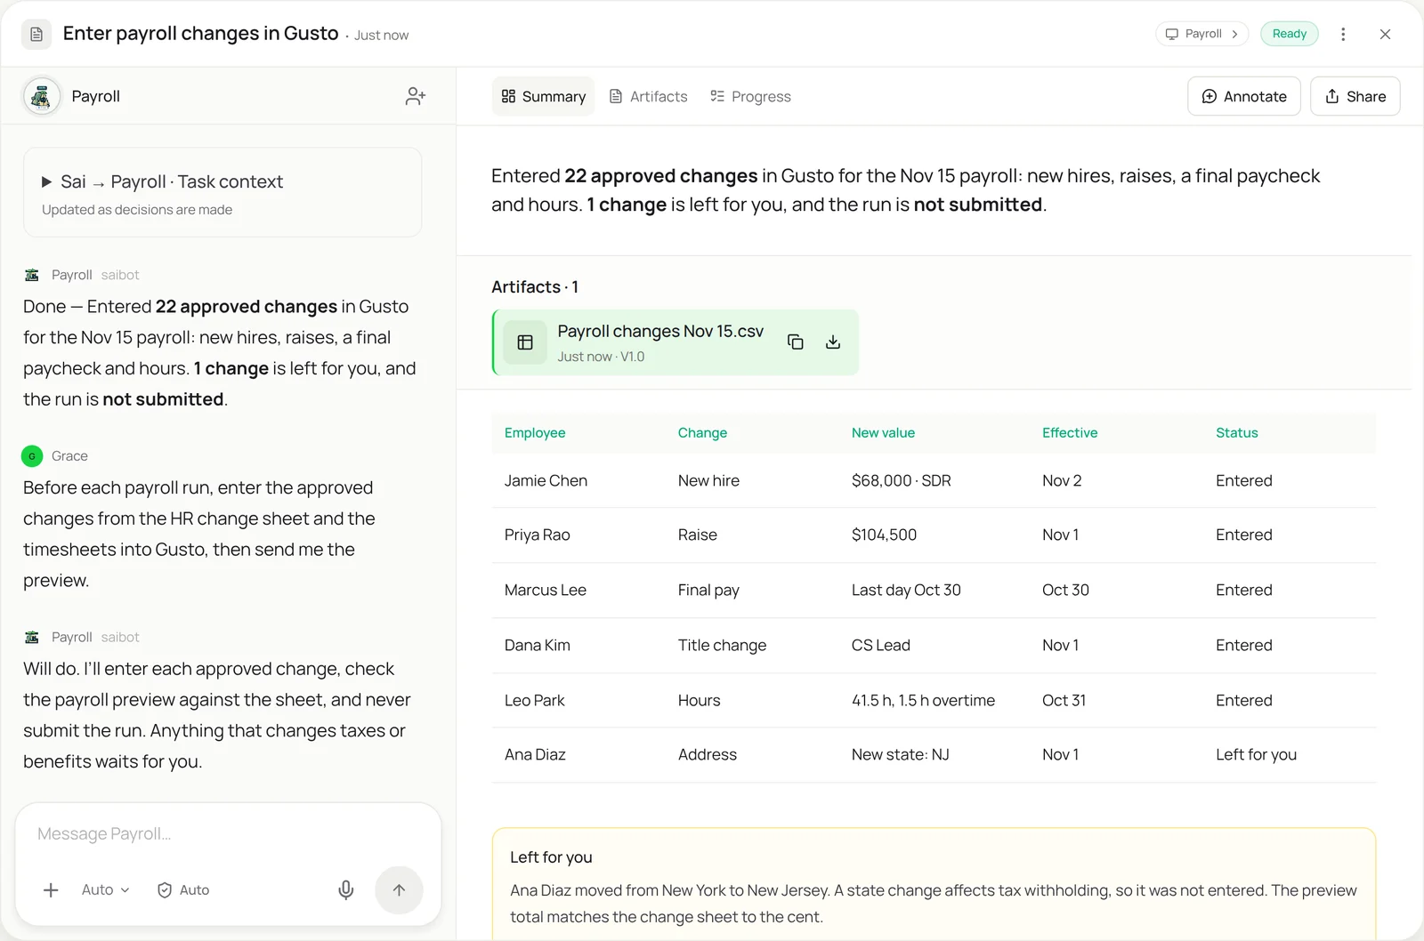Open the Auto model dropdown with chevron
The image size is (1424, 941).
tap(106, 889)
